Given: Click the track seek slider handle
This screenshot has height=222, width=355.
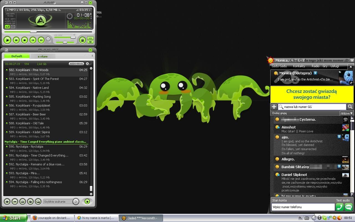Looking at the screenshot, I should coord(33,32).
